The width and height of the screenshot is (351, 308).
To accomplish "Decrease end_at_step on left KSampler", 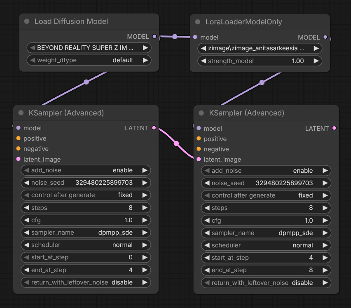I will tap(27, 270).
